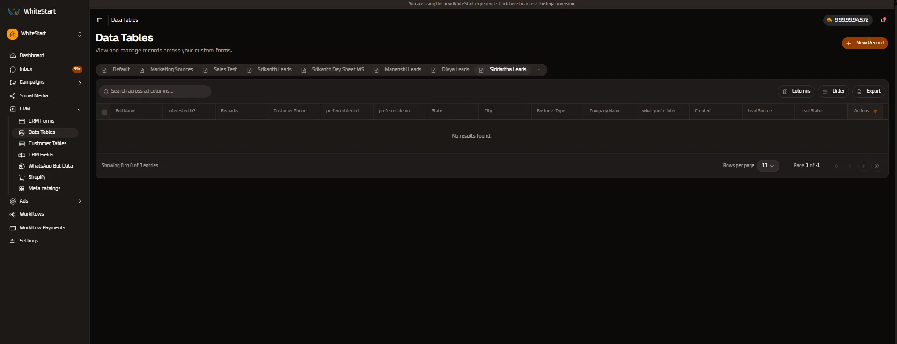Open the Dashboard icon in sidebar
897x344 pixels.
point(13,56)
